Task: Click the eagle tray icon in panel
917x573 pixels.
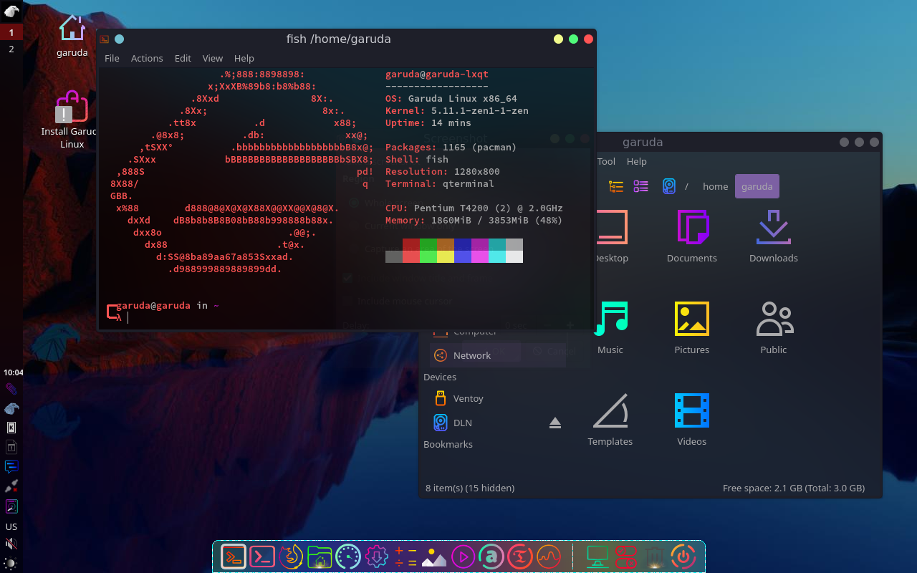Action: [11, 408]
